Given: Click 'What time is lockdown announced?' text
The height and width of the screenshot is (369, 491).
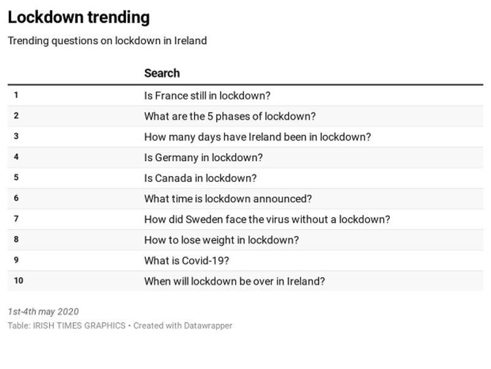Looking at the screenshot, I should (x=228, y=199).
